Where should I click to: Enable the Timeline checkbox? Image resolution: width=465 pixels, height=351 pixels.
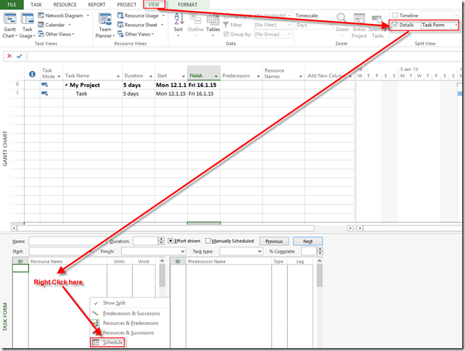coord(395,15)
